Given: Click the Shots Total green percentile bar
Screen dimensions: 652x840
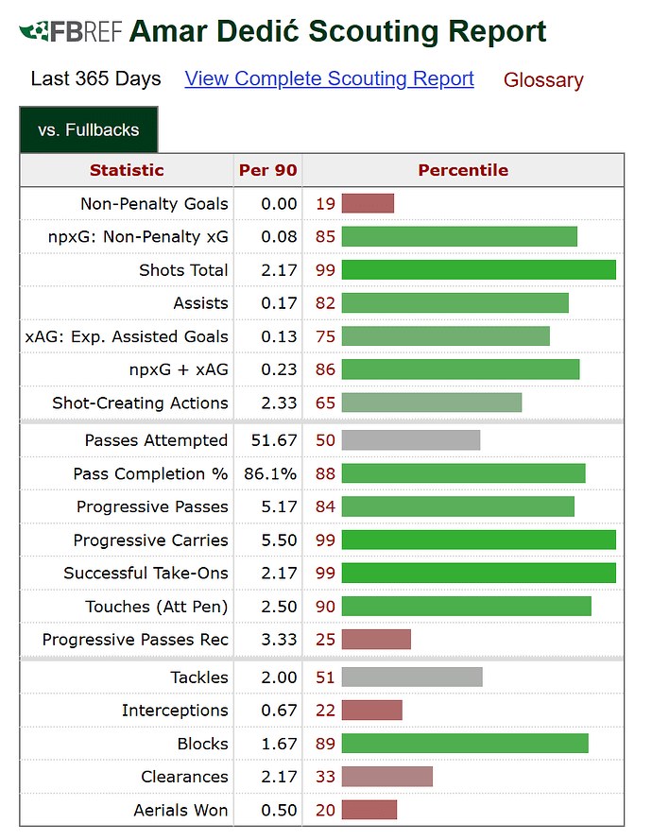Looking at the screenshot, I should (x=479, y=270).
